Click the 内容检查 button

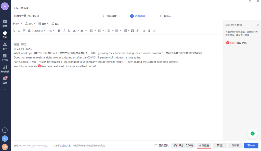pyautogui.click(x=204, y=146)
